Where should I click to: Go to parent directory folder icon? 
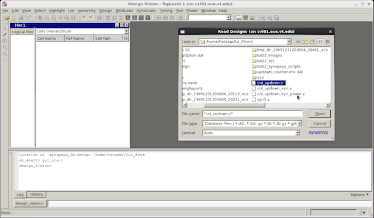305,41
